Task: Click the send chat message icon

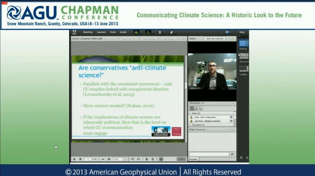Action: point(232,154)
